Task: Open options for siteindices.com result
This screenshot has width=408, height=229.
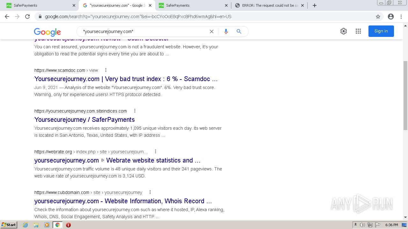Action: coord(135,111)
